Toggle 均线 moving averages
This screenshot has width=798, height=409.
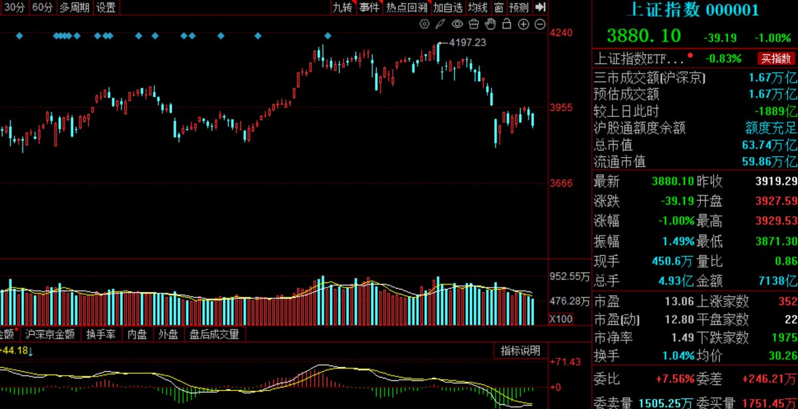(477, 7)
